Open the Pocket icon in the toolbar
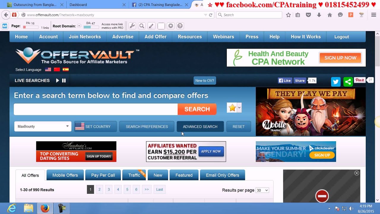380x214 pixels. pos(308,15)
